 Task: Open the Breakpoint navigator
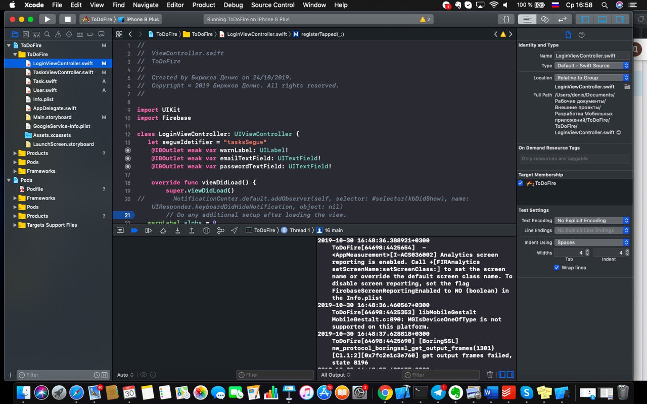tap(90, 34)
